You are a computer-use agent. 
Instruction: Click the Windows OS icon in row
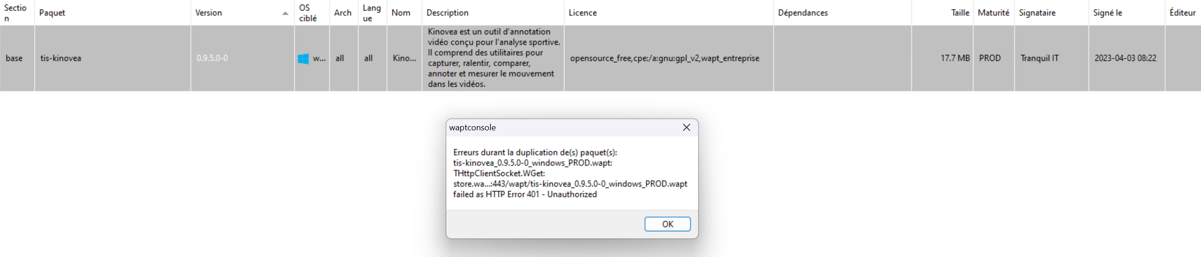(303, 59)
